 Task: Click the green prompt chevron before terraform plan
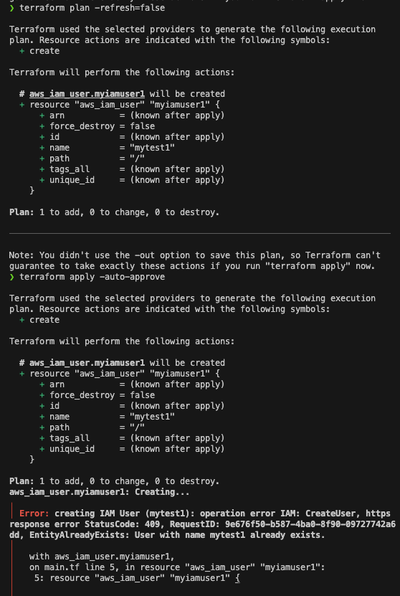pyautogui.click(x=11, y=8)
